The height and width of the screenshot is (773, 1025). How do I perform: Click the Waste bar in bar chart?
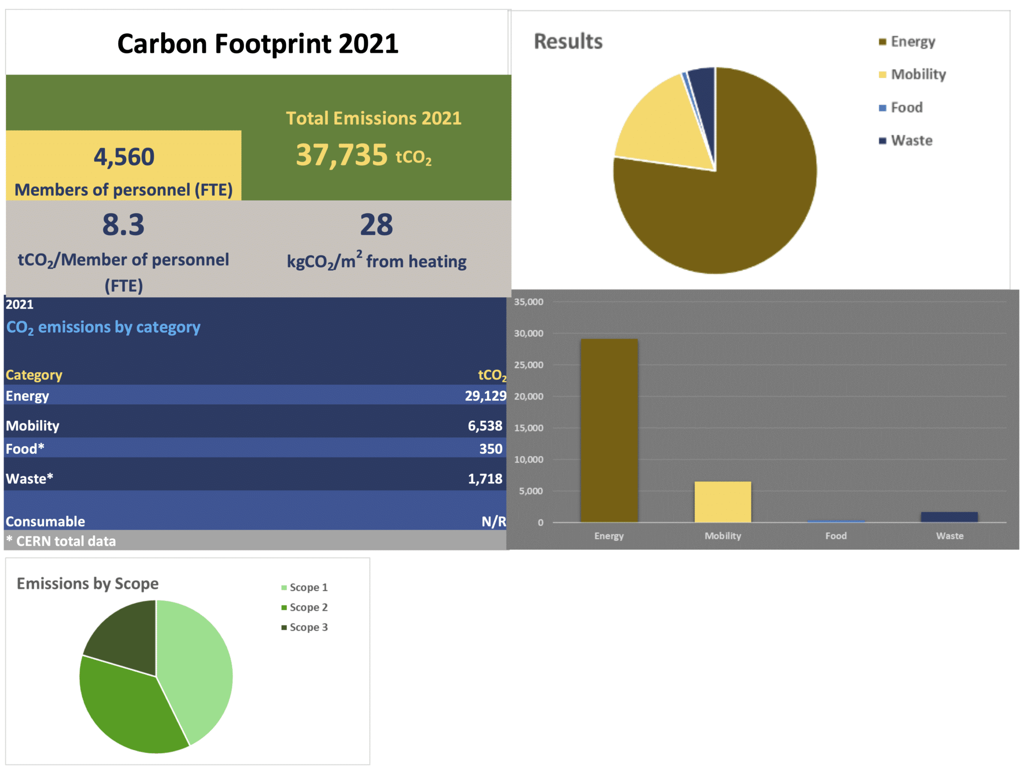949,517
